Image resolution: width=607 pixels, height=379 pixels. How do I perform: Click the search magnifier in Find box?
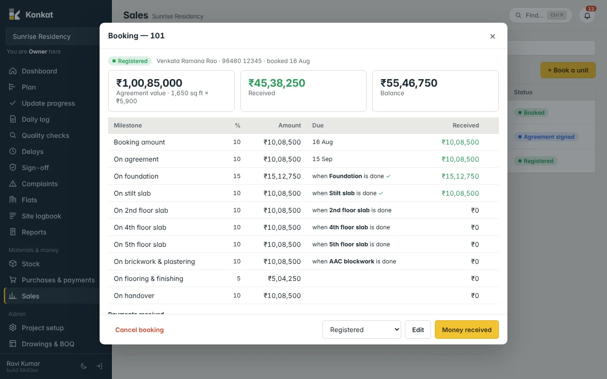(518, 15)
